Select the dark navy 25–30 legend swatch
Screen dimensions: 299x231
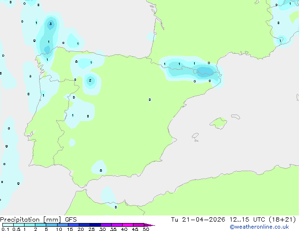95,225
